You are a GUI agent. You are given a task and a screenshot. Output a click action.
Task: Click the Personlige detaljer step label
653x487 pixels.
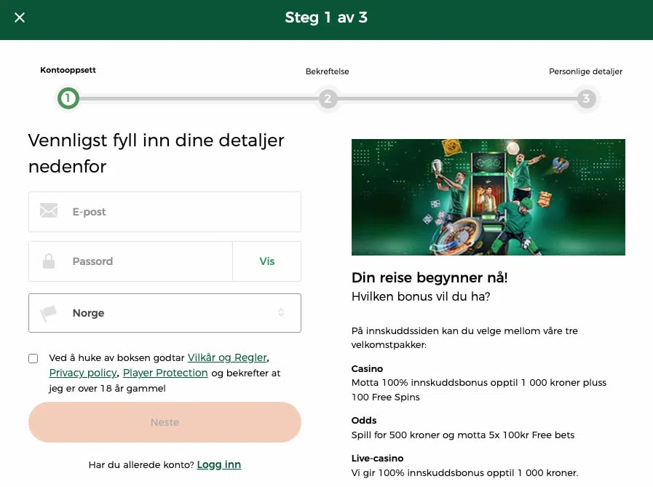[x=585, y=71]
